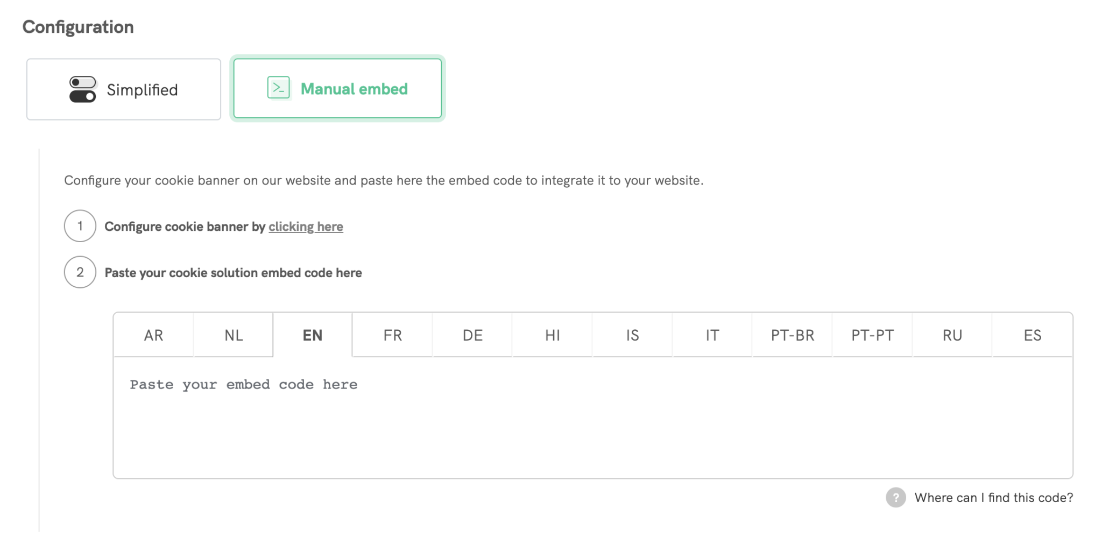Open the clicking here link
Image resolution: width=1102 pixels, height=537 pixels.
(306, 227)
